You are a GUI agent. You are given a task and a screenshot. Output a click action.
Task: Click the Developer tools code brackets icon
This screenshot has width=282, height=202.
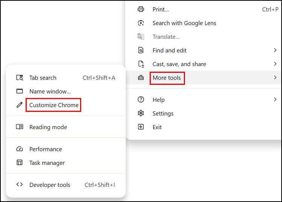(x=20, y=184)
